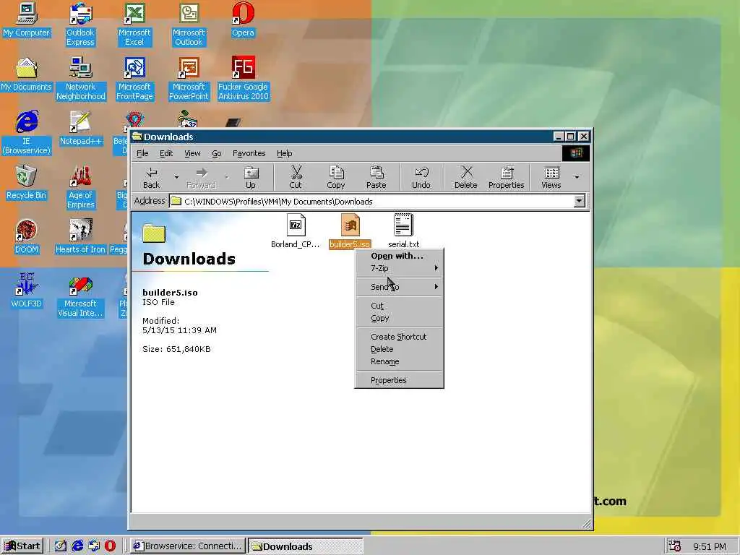740x555 pixels.
Task: Open Microsoft Excel desktop shortcut
Action: 134,25
